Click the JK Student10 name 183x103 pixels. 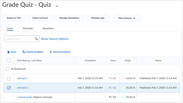click(x=18, y=69)
